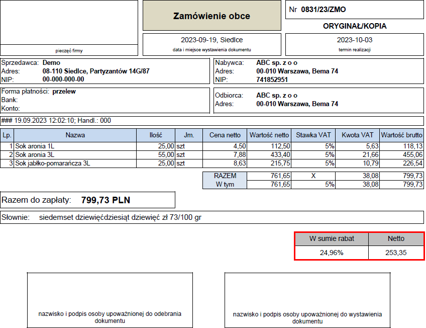Screen dimensions: 426x328
Task: Select the realization deadline 2023-10-03
Action: coord(354,40)
